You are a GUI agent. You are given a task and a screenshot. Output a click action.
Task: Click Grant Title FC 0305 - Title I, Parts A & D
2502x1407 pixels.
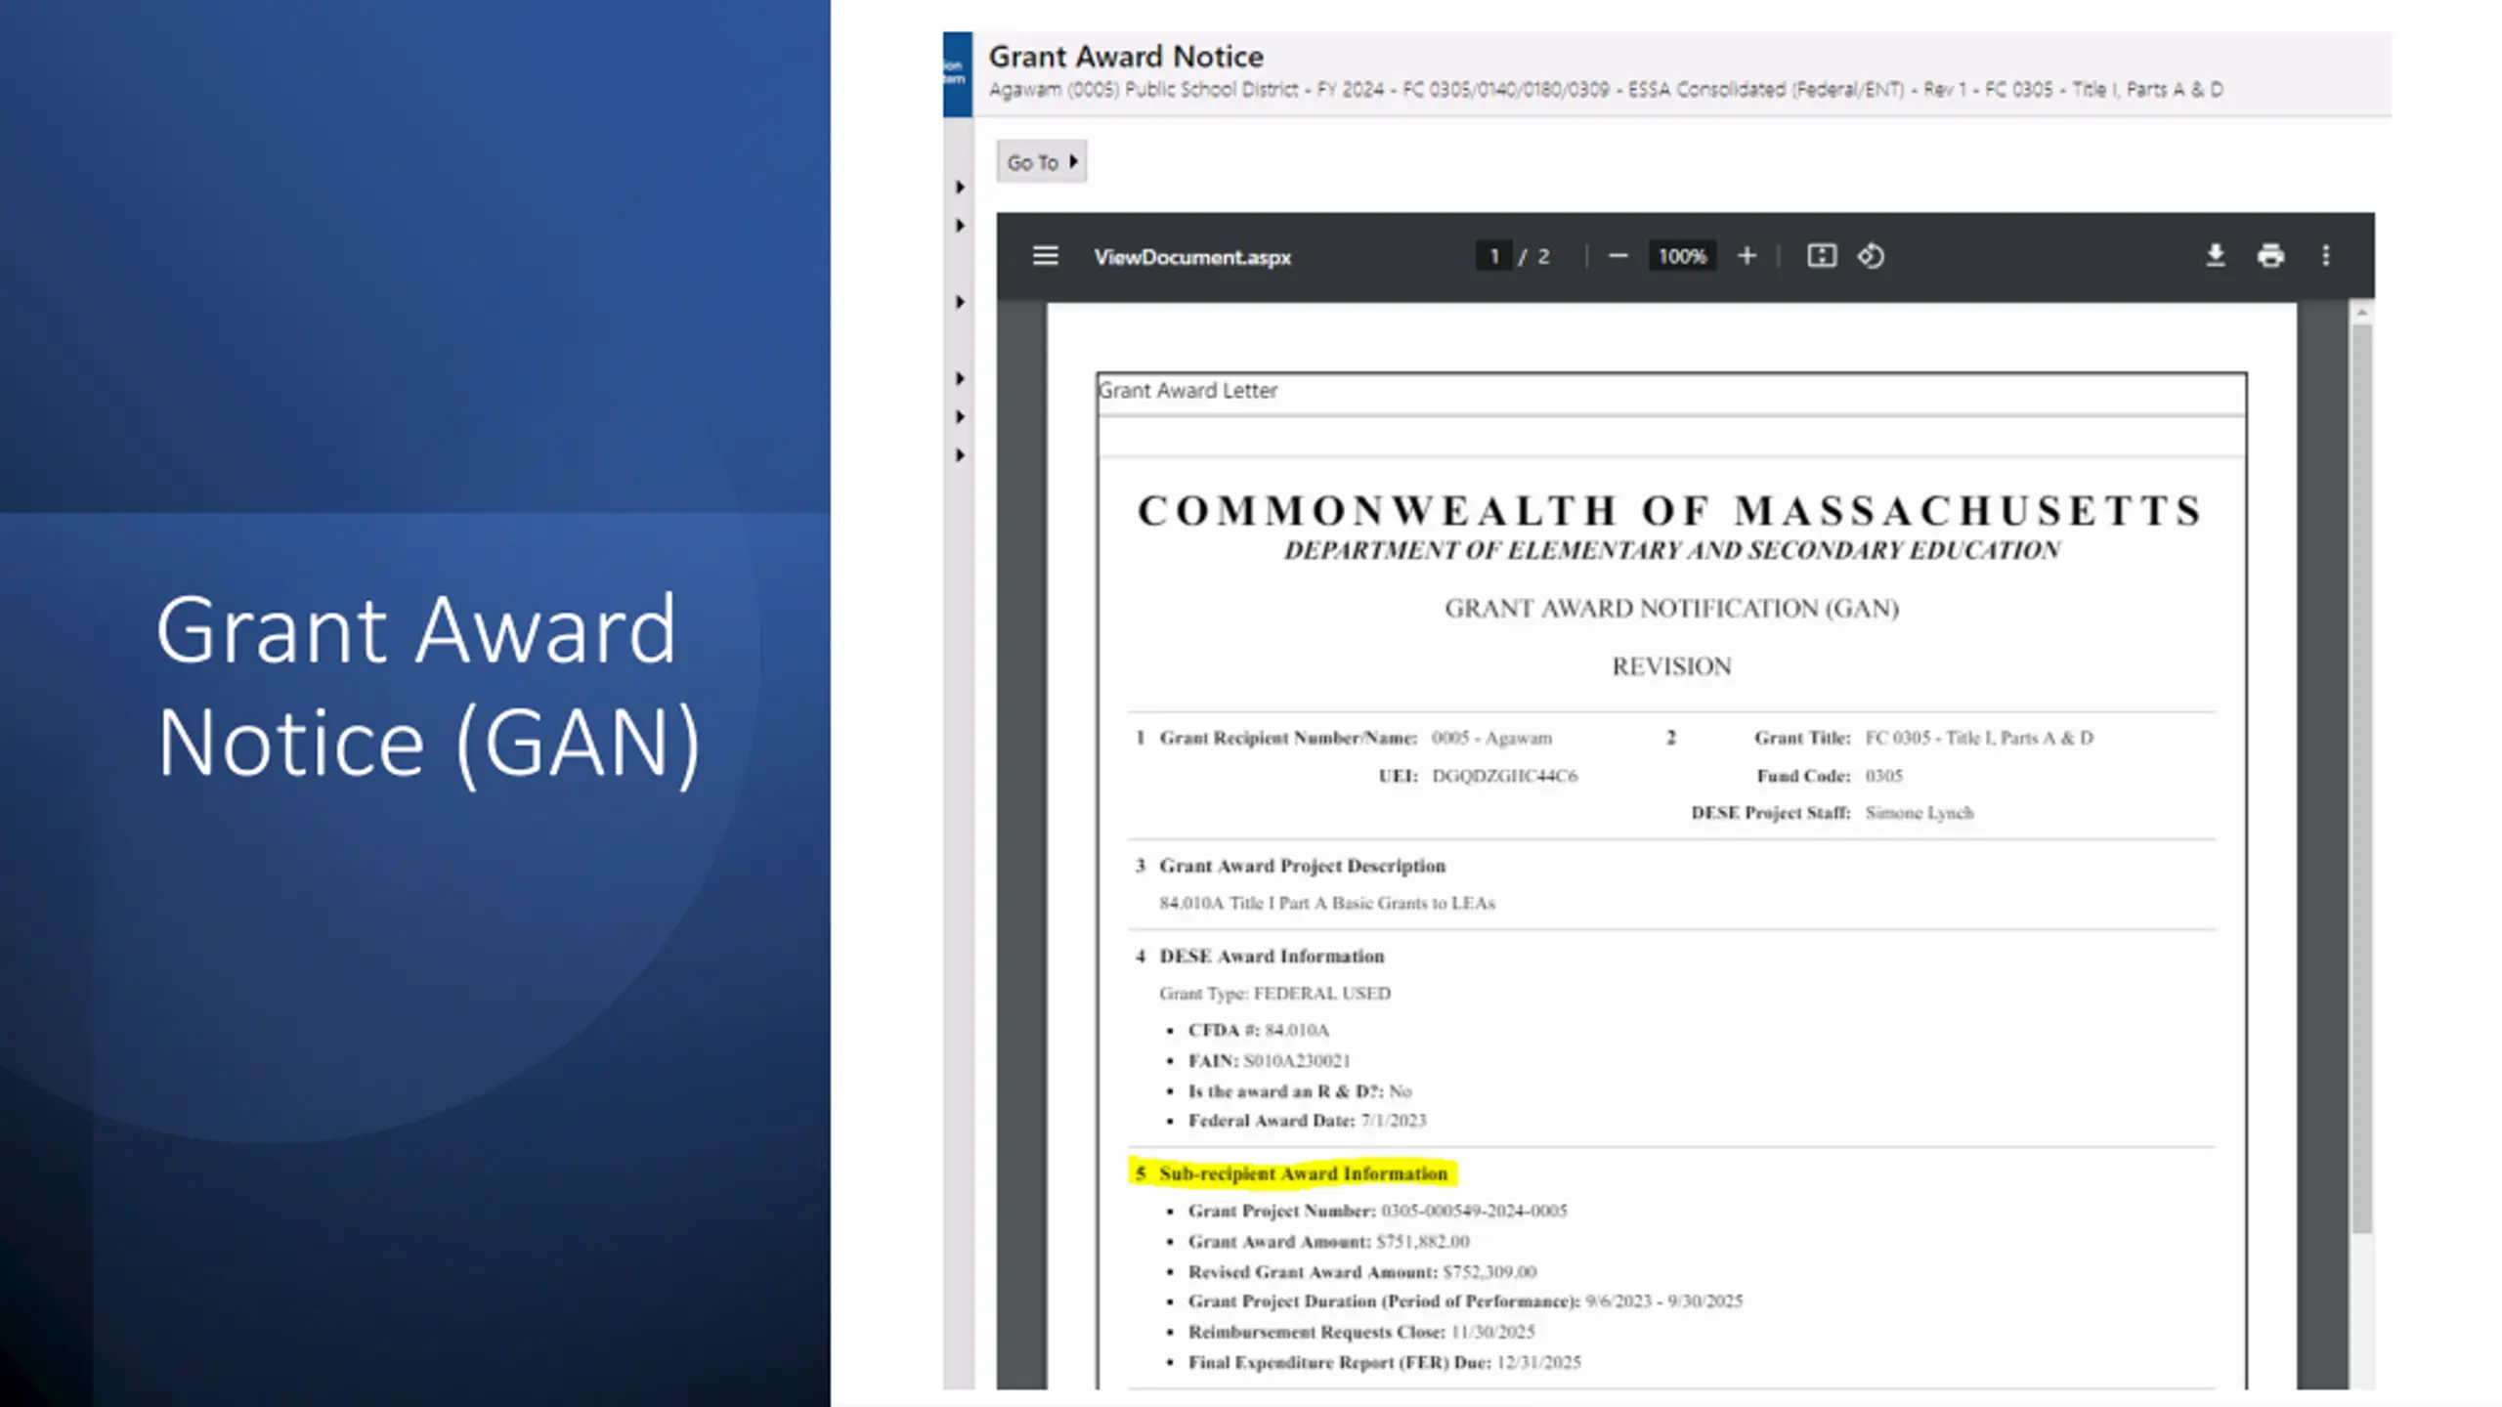[x=1979, y=738]
